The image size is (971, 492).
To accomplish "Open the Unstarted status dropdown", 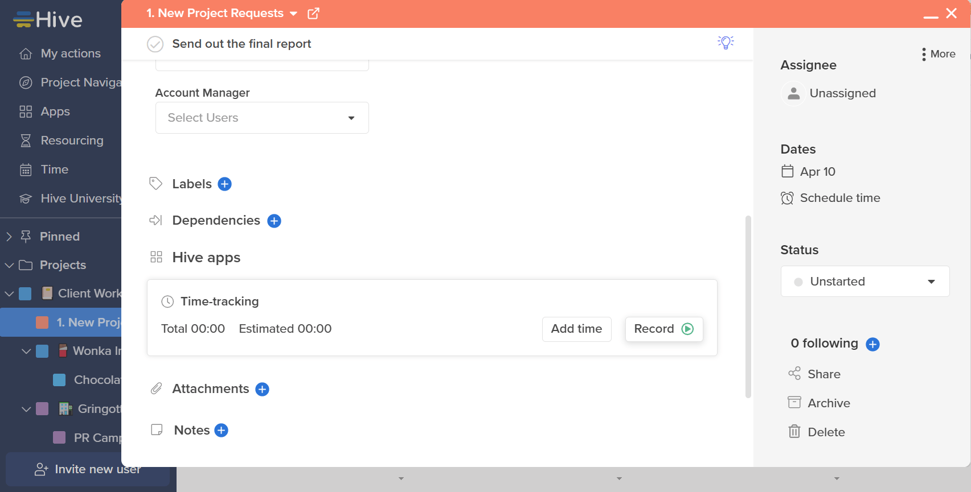I will pos(865,282).
